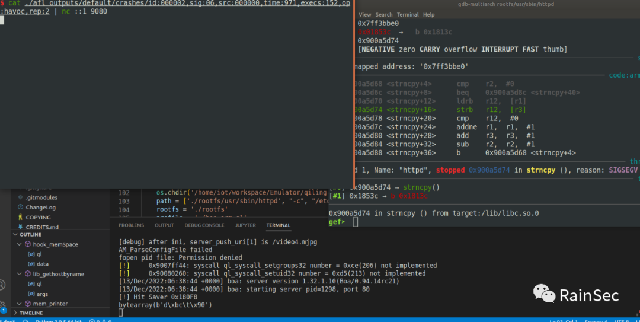The width and height of the screenshot is (640, 322).
Task: Open the .gitmodules file in explorer
Action: tap(41, 197)
